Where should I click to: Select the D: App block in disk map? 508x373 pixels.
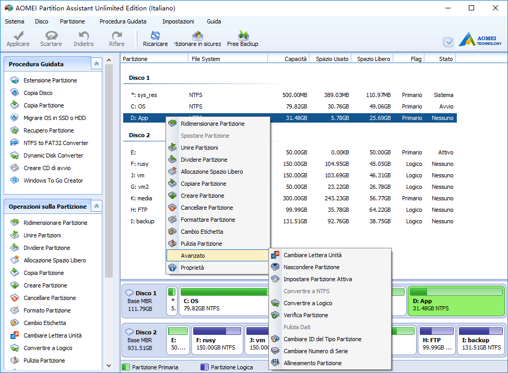456,301
